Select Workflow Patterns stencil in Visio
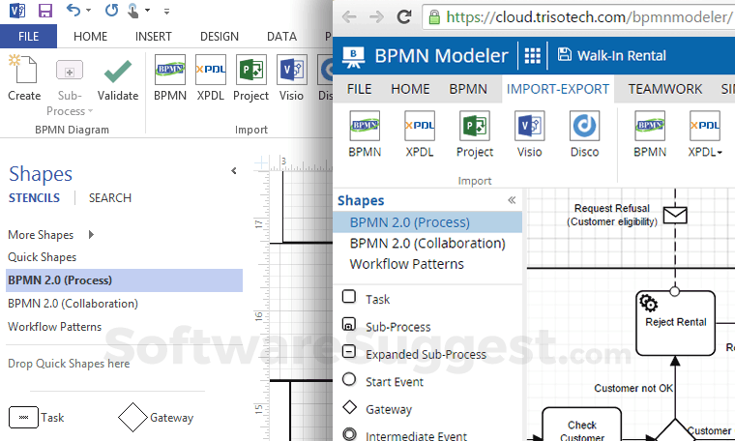735x441 pixels. coord(55,327)
